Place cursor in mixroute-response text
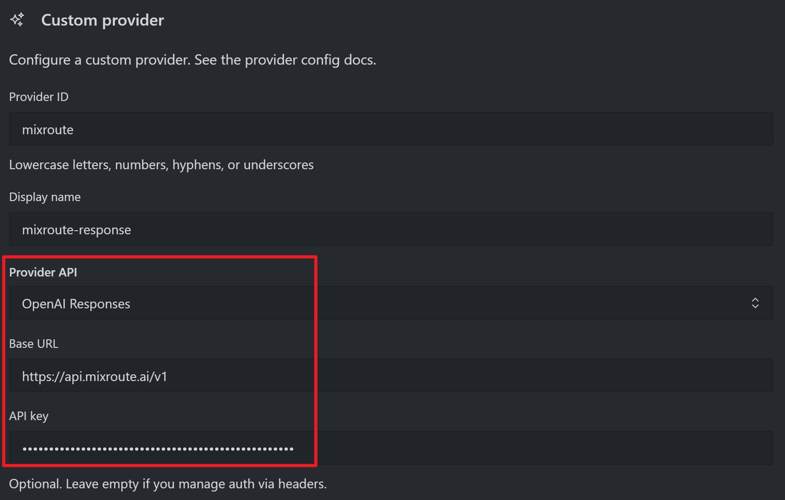785x500 pixels. (76, 230)
